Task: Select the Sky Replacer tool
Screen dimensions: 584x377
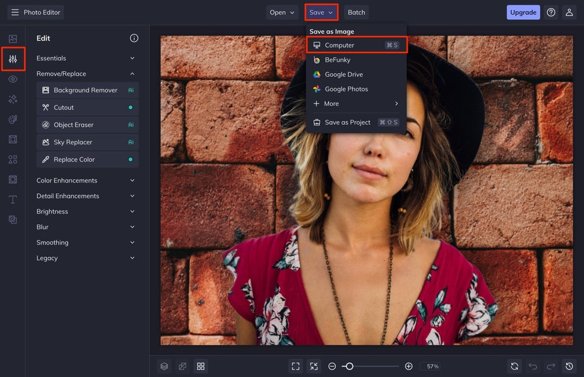Action: coord(87,142)
